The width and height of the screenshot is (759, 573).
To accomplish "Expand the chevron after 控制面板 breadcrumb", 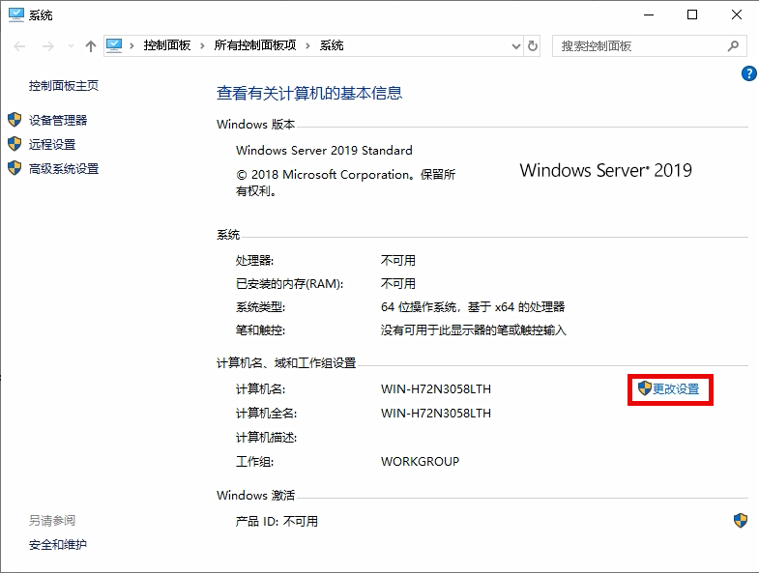I will click(198, 45).
